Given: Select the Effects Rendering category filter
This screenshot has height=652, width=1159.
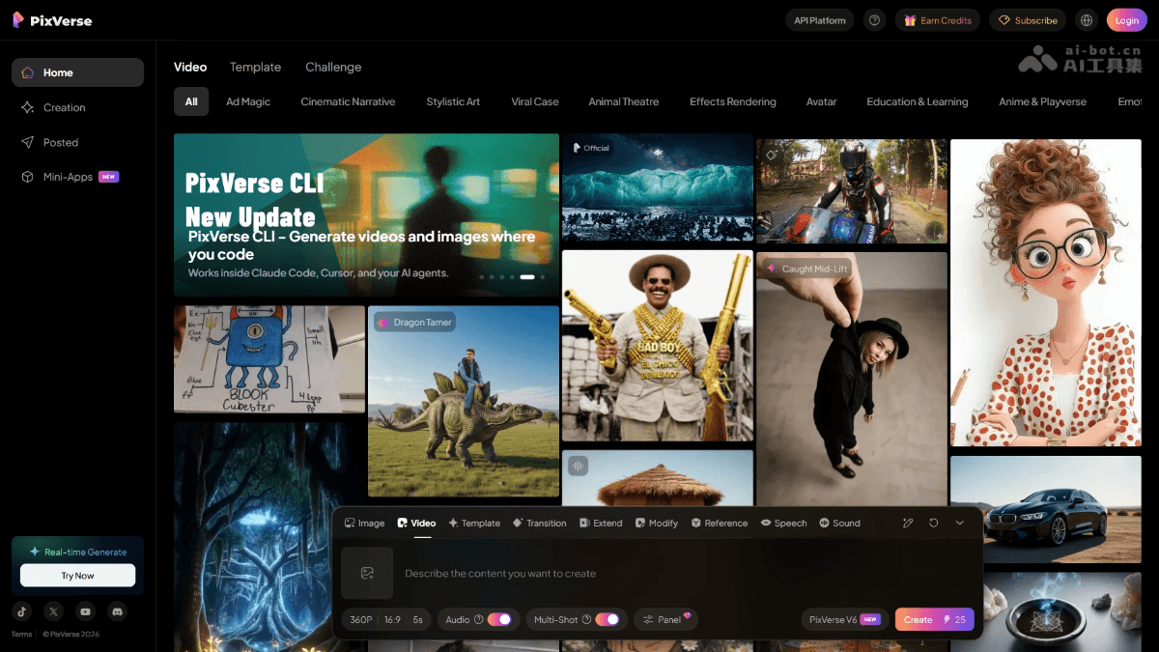Looking at the screenshot, I should [x=733, y=101].
